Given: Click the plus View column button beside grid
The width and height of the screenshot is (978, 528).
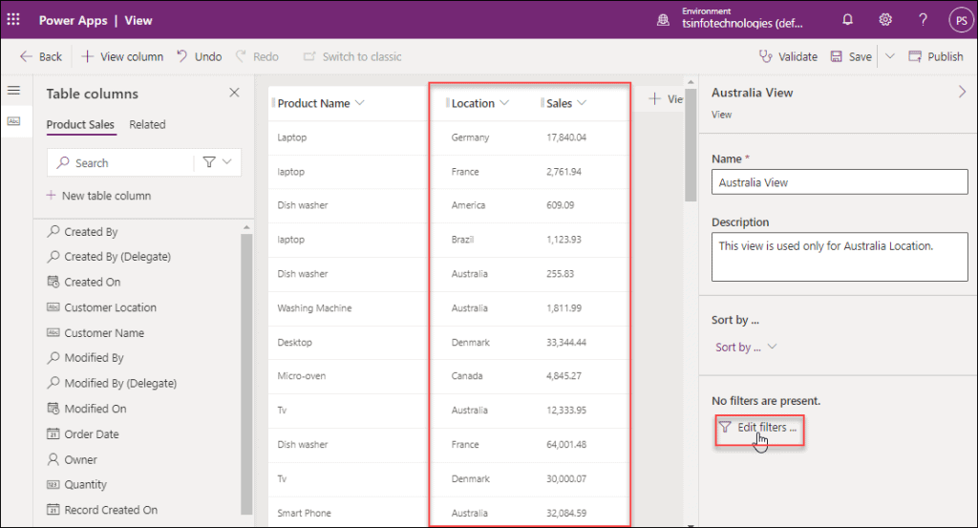Looking at the screenshot, I should (666, 99).
